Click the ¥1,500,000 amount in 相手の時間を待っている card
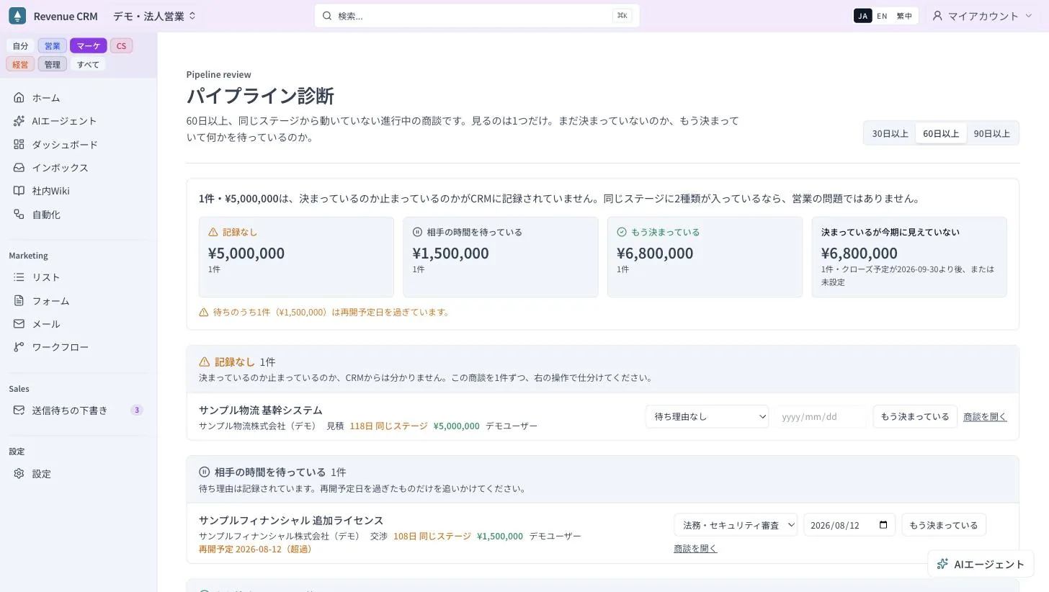This screenshot has height=592, width=1049. coord(450,253)
